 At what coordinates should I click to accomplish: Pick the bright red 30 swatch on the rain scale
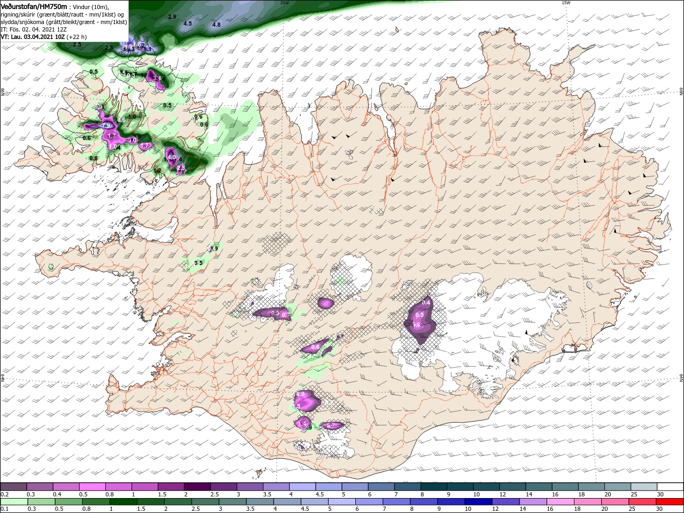coord(670,502)
